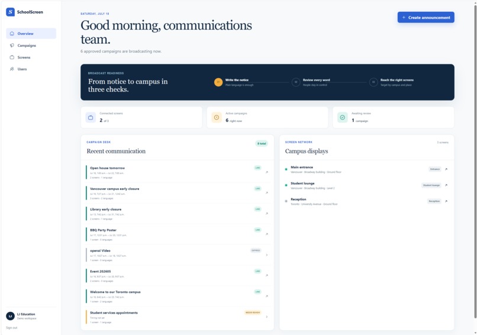Click the Screens monitor icon in sidebar
The width and height of the screenshot is (477, 335).
[12, 57]
